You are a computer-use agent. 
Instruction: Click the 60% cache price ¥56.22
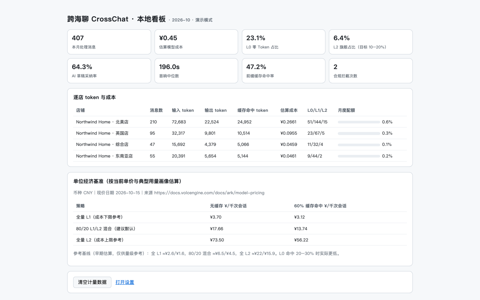[x=301, y=240]
